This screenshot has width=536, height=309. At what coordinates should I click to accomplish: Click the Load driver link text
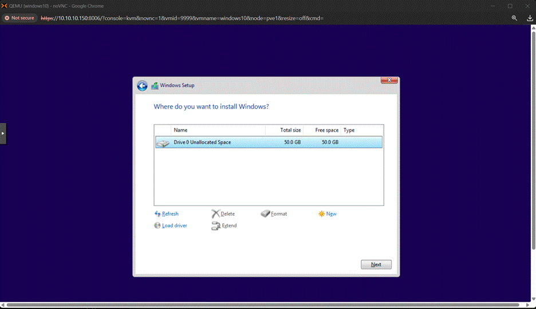(x=175, y=225)
